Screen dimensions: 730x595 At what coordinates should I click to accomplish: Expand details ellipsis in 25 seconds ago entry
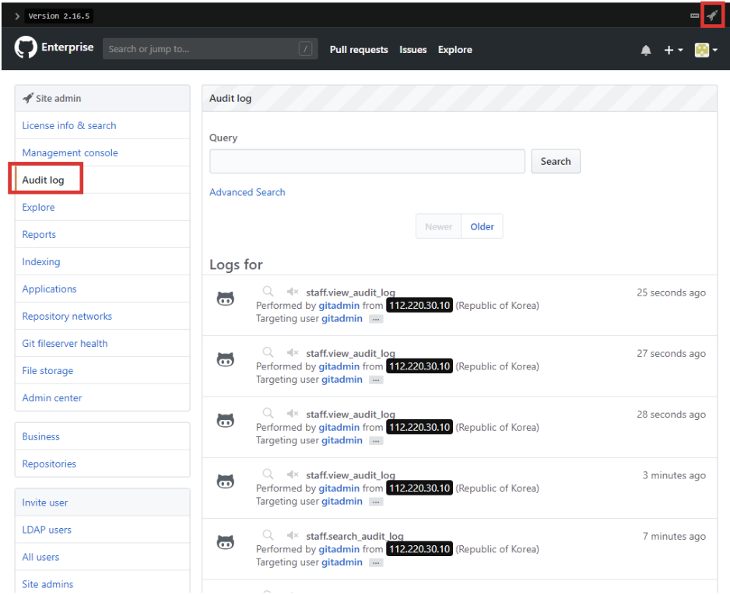tap(376, 319)
